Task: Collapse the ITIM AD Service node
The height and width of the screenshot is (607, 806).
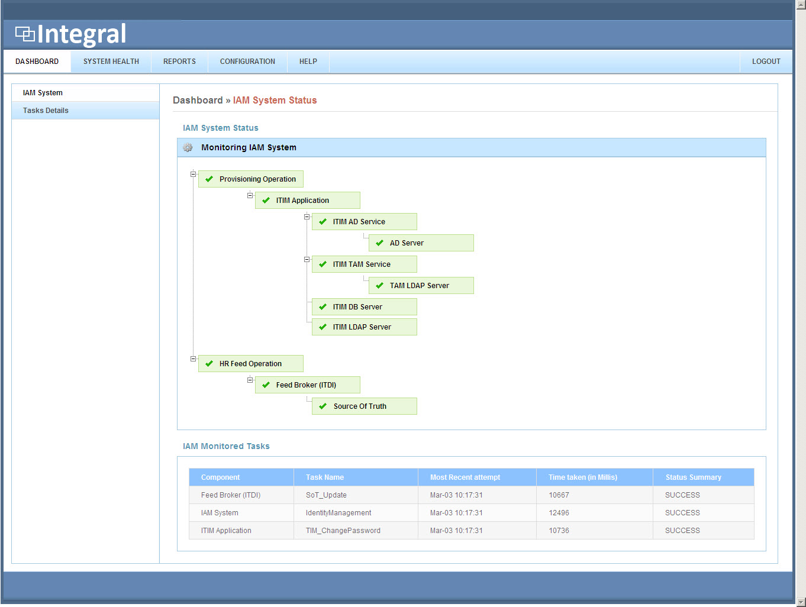Action: (x=307, y=217)
